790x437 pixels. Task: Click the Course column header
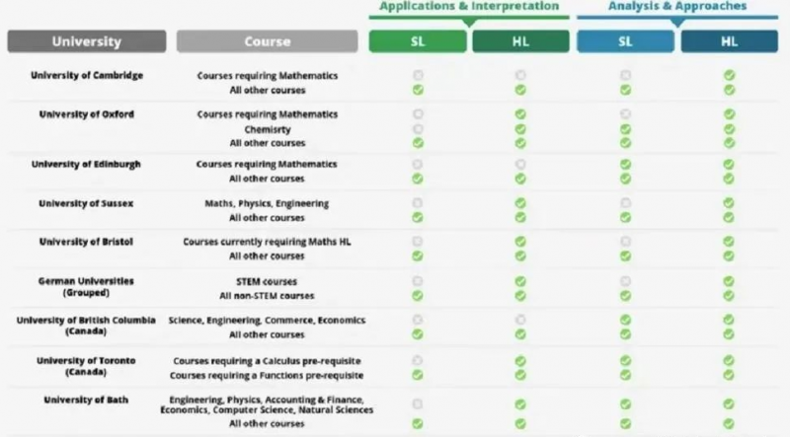pyautogui.click(x=267, y=41)
